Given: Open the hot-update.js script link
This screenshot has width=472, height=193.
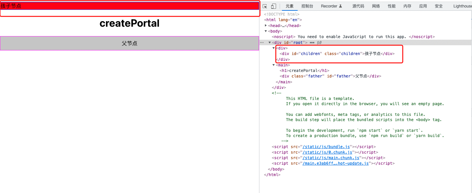Looking at the screenshot, I should tap(336, 163).
